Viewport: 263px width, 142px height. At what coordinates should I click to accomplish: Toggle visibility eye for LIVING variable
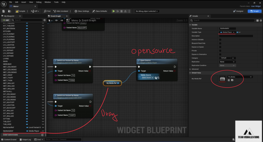[43, 59]
